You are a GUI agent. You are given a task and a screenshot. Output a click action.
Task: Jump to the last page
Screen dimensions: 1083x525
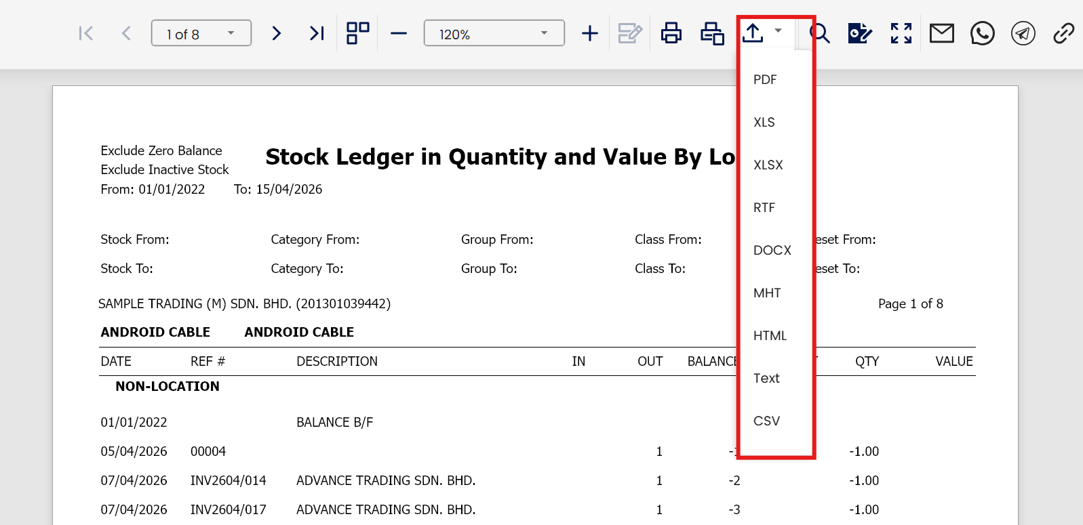click(317, 33)
